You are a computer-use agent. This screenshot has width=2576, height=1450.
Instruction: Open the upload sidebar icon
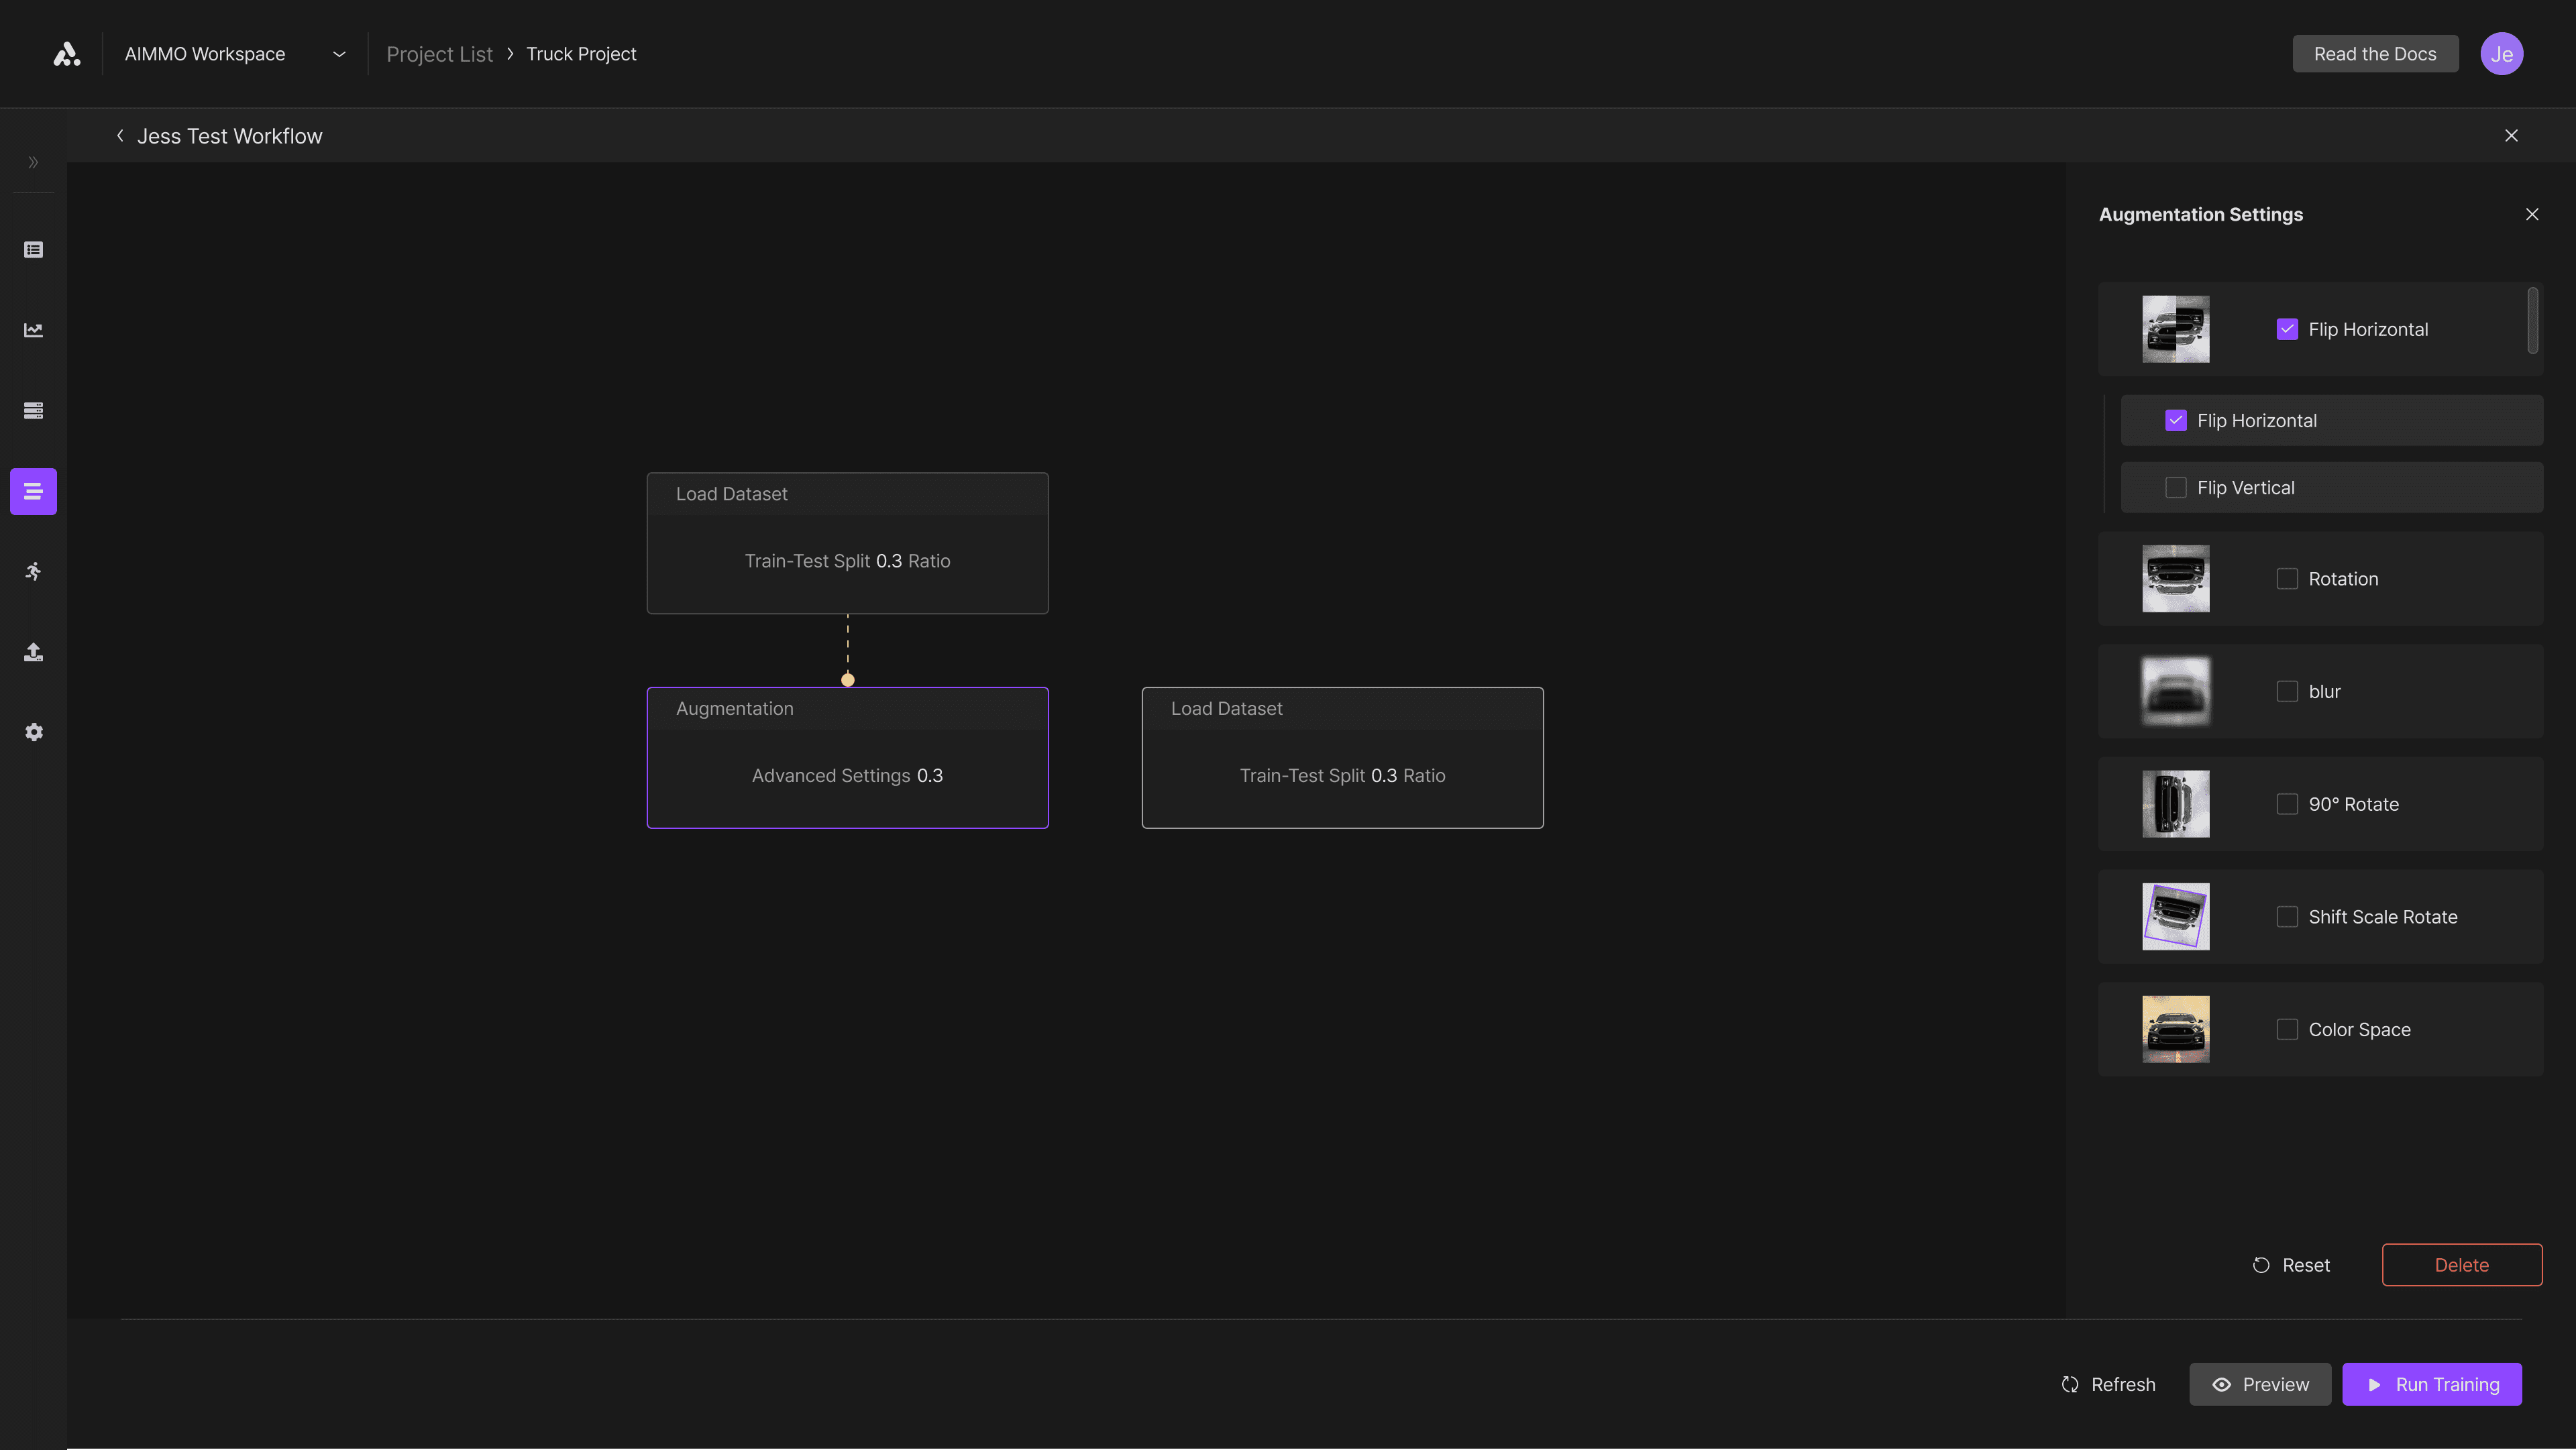pyautogui.click(x=33, y=652)
